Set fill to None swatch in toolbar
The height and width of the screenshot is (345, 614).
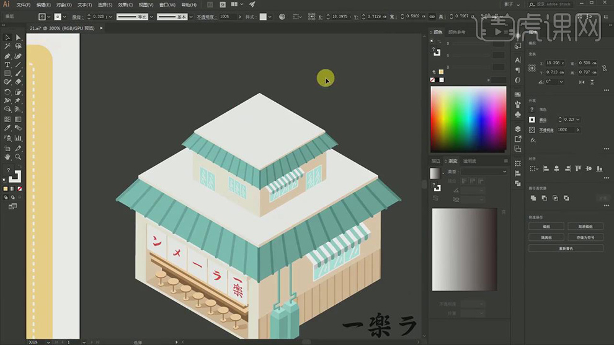point(20,188)
